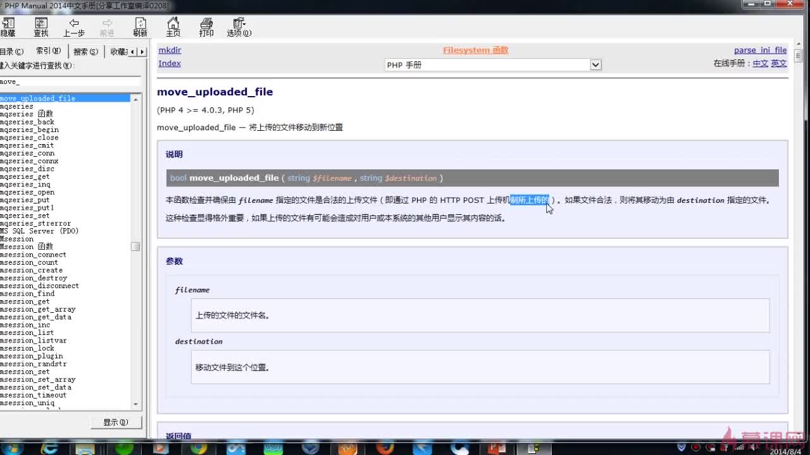
Task: Select mqseries_close in the index list
Action: pos(29,137)
